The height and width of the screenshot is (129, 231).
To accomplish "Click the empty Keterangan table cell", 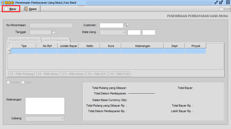I will (142, 51).
